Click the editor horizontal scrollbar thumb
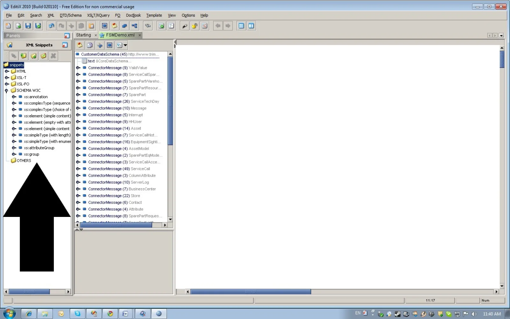Screen dimensions: 510x319 [251, 292]
